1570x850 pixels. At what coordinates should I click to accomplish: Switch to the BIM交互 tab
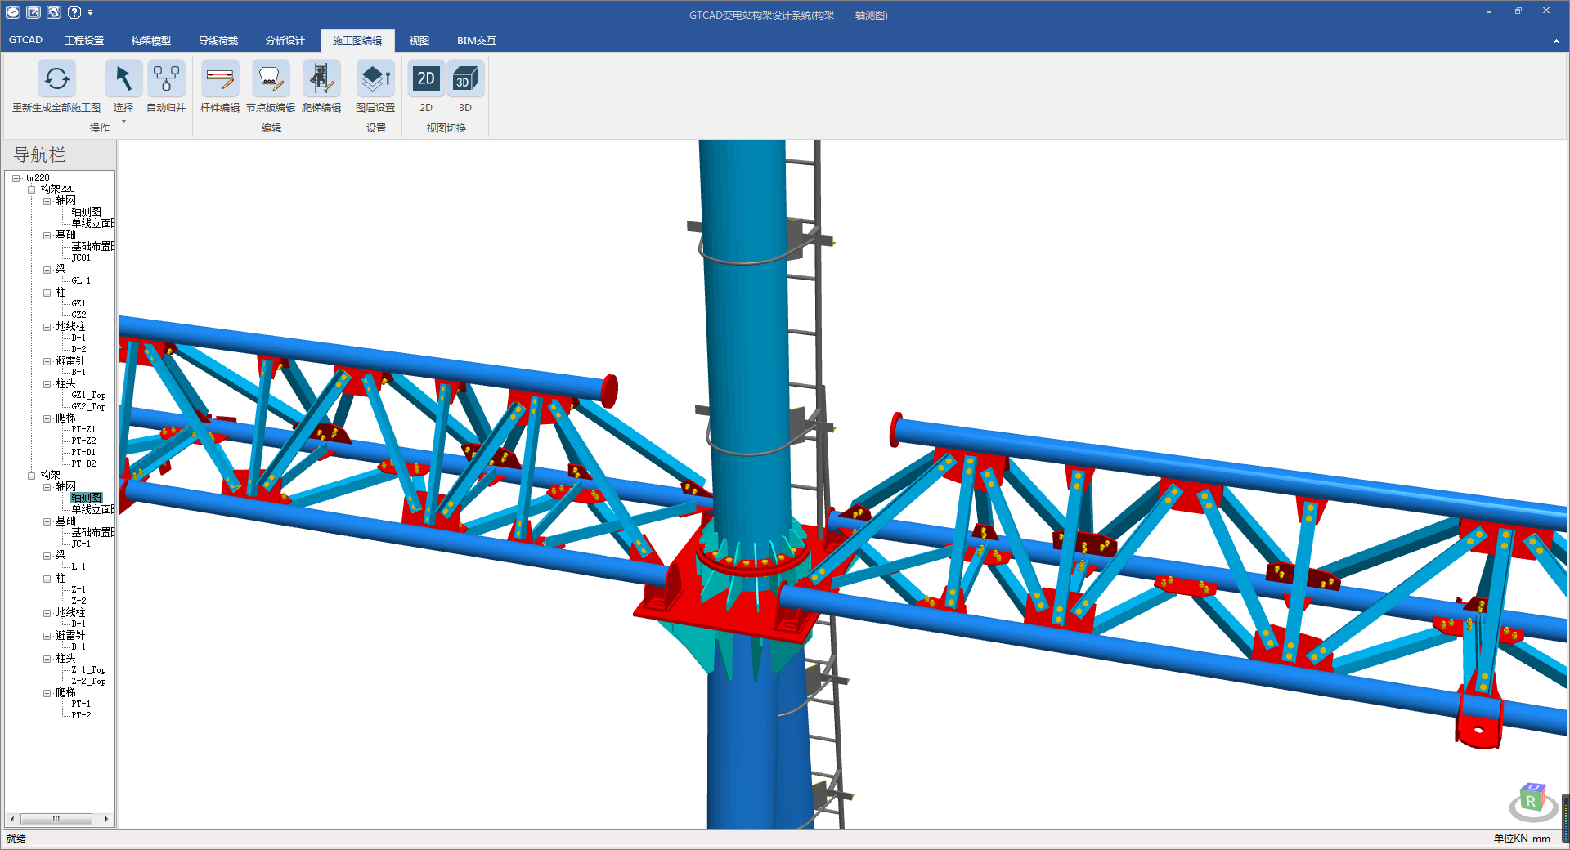click(476, 41)
